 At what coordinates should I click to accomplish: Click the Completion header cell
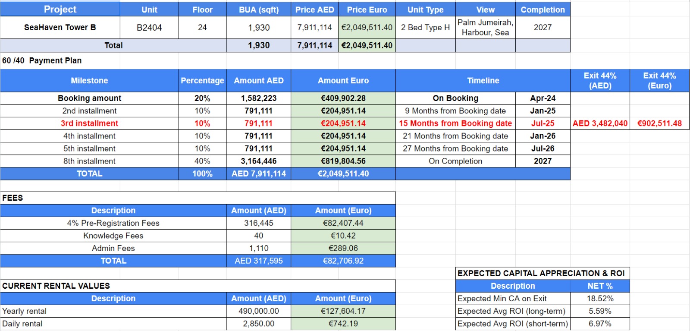pos(543,9)
